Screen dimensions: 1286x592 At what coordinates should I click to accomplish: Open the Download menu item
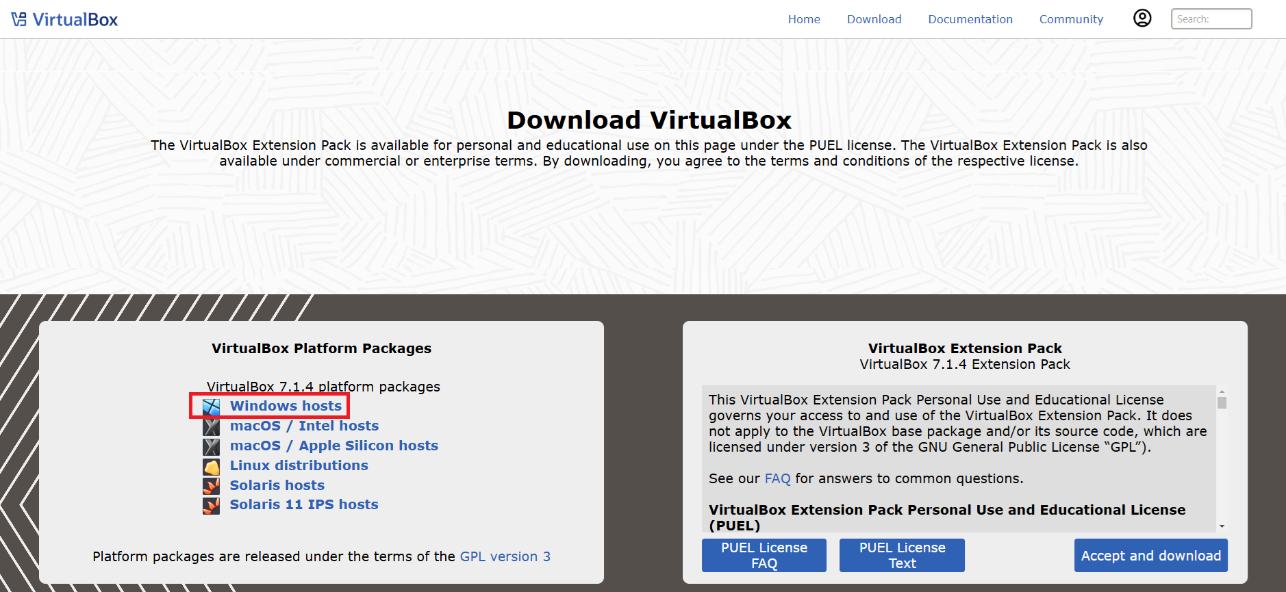pyautogui.click(x=874, y=19)
